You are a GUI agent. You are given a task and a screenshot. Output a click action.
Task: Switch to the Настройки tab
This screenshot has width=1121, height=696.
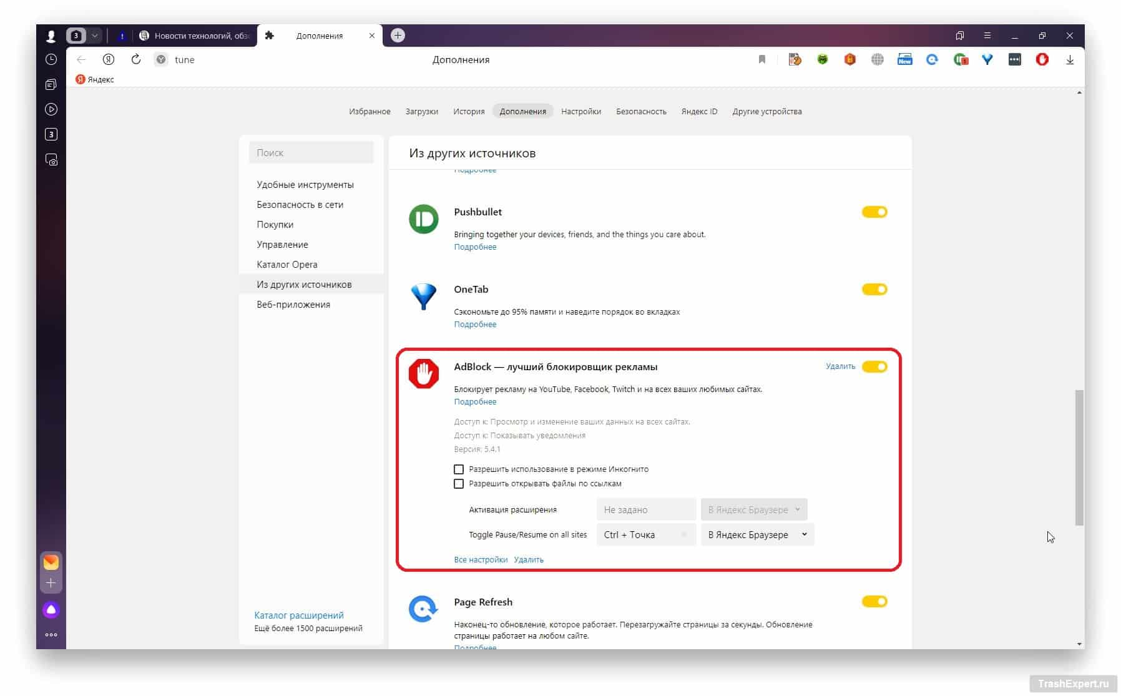[x=580, y=112]
